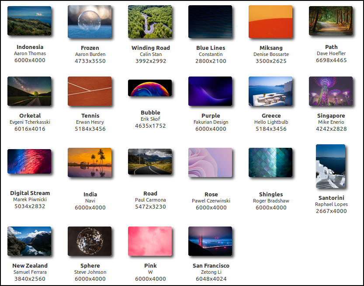This screenshot has height=286, width=364.
Task: Select the Tennis clay court thumbnail
Action: [x=90, y=91]
